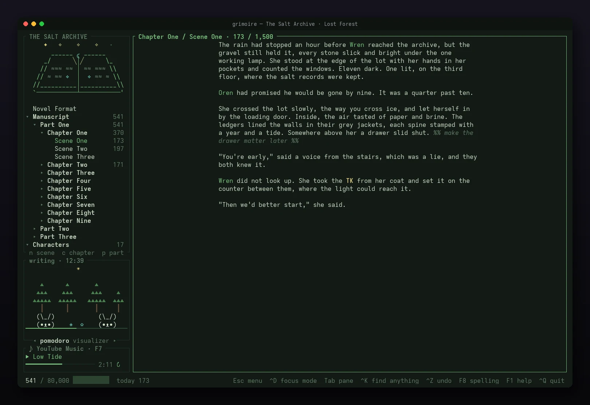Click the '541 / 80,000' total word count
590x405 pixels.
click(x=47, y=381)
